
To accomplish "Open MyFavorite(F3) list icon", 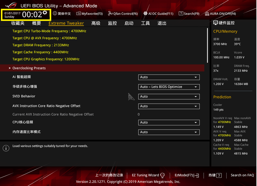I will (78, 14).
